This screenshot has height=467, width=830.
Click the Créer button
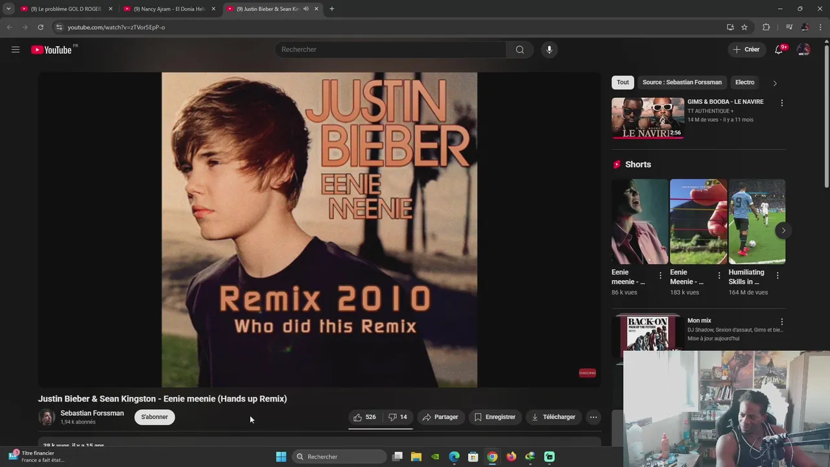point(746,49)
